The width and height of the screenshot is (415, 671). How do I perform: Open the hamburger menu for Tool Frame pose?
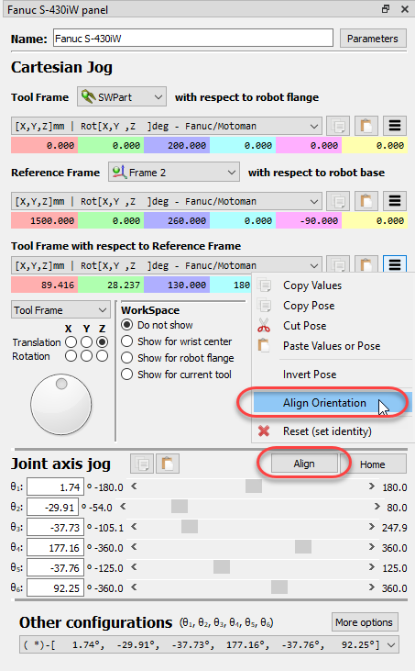395,127
